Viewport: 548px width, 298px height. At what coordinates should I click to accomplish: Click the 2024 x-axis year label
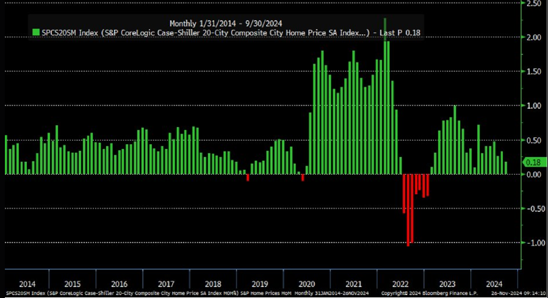[x=494, y=284]
